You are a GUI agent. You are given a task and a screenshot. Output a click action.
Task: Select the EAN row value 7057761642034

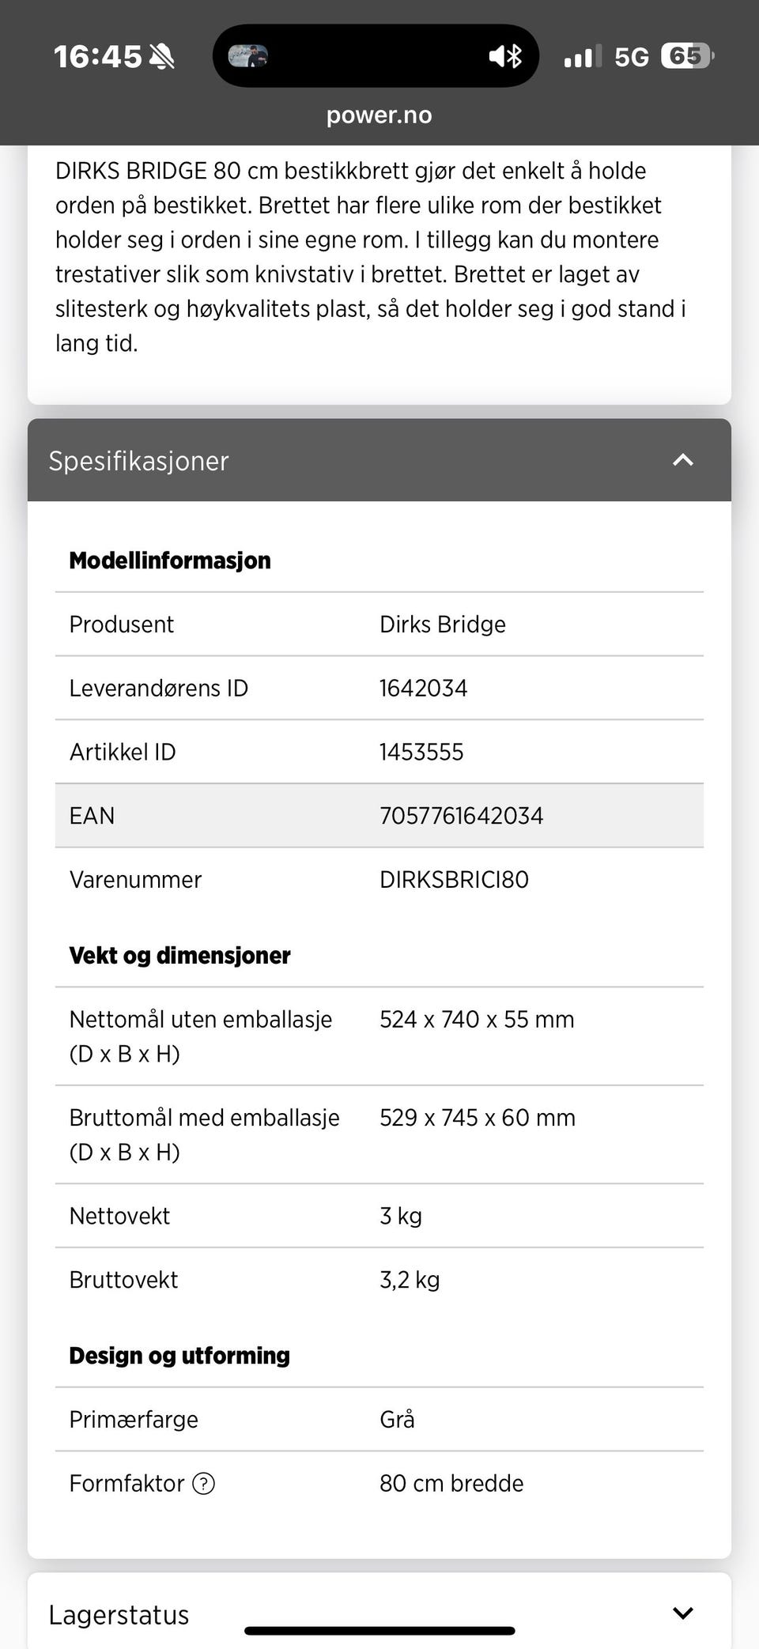[x=462, y=816]
